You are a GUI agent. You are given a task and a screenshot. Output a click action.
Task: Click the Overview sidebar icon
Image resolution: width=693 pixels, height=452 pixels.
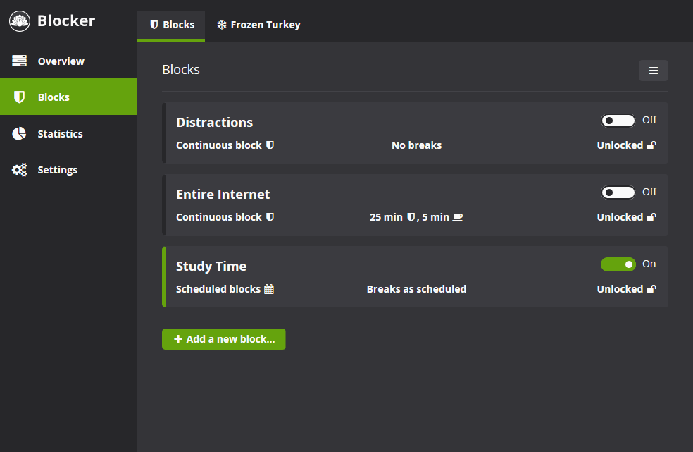(20, 61)
